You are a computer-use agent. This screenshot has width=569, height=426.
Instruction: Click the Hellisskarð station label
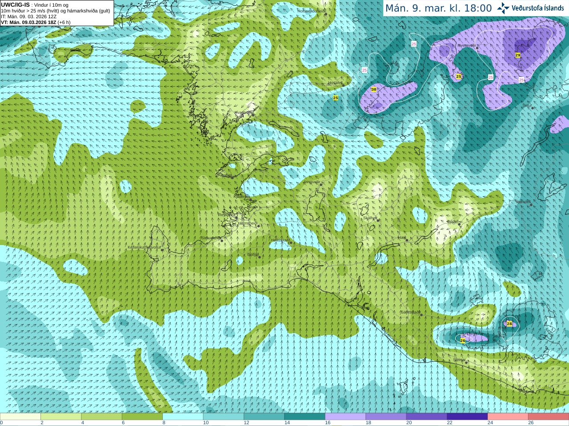(x=280, y=240)
